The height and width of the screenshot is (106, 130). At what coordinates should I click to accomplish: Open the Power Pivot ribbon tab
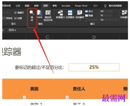81,6
